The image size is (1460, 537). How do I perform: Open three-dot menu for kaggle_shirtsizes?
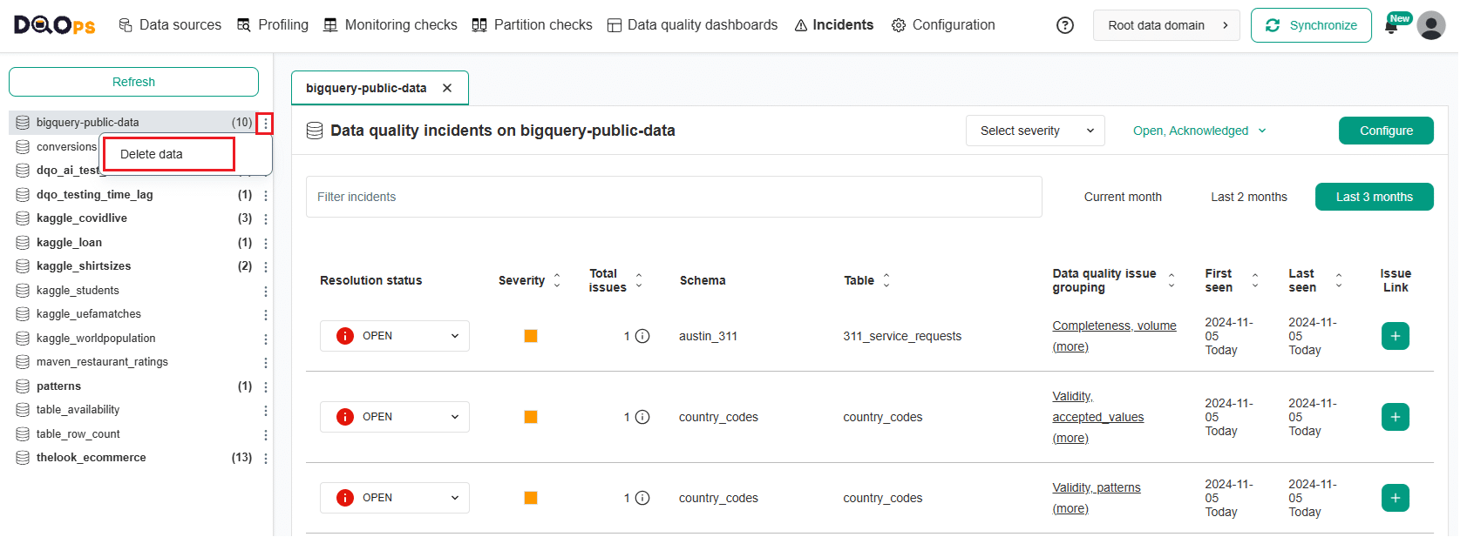point(266,266)
